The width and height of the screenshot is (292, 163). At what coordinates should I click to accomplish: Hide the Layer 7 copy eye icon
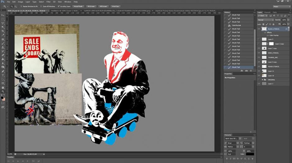click(x=259, y=48)
